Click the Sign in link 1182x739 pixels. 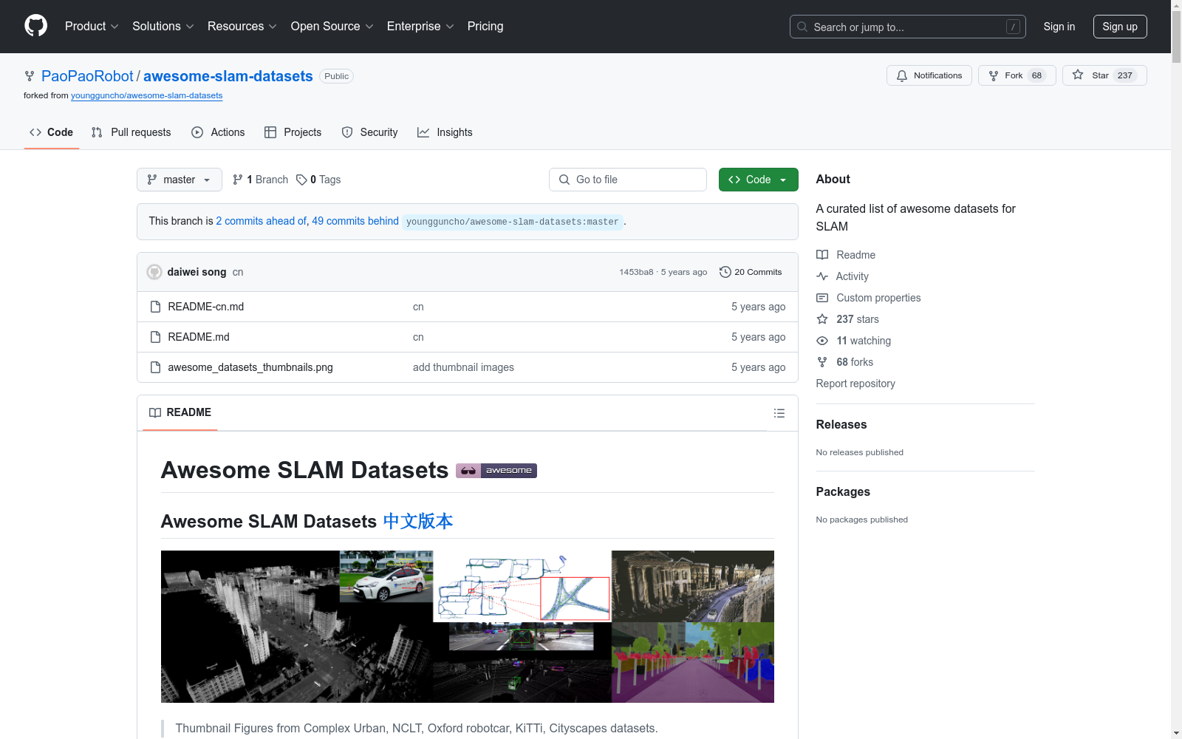point(1059,27)
